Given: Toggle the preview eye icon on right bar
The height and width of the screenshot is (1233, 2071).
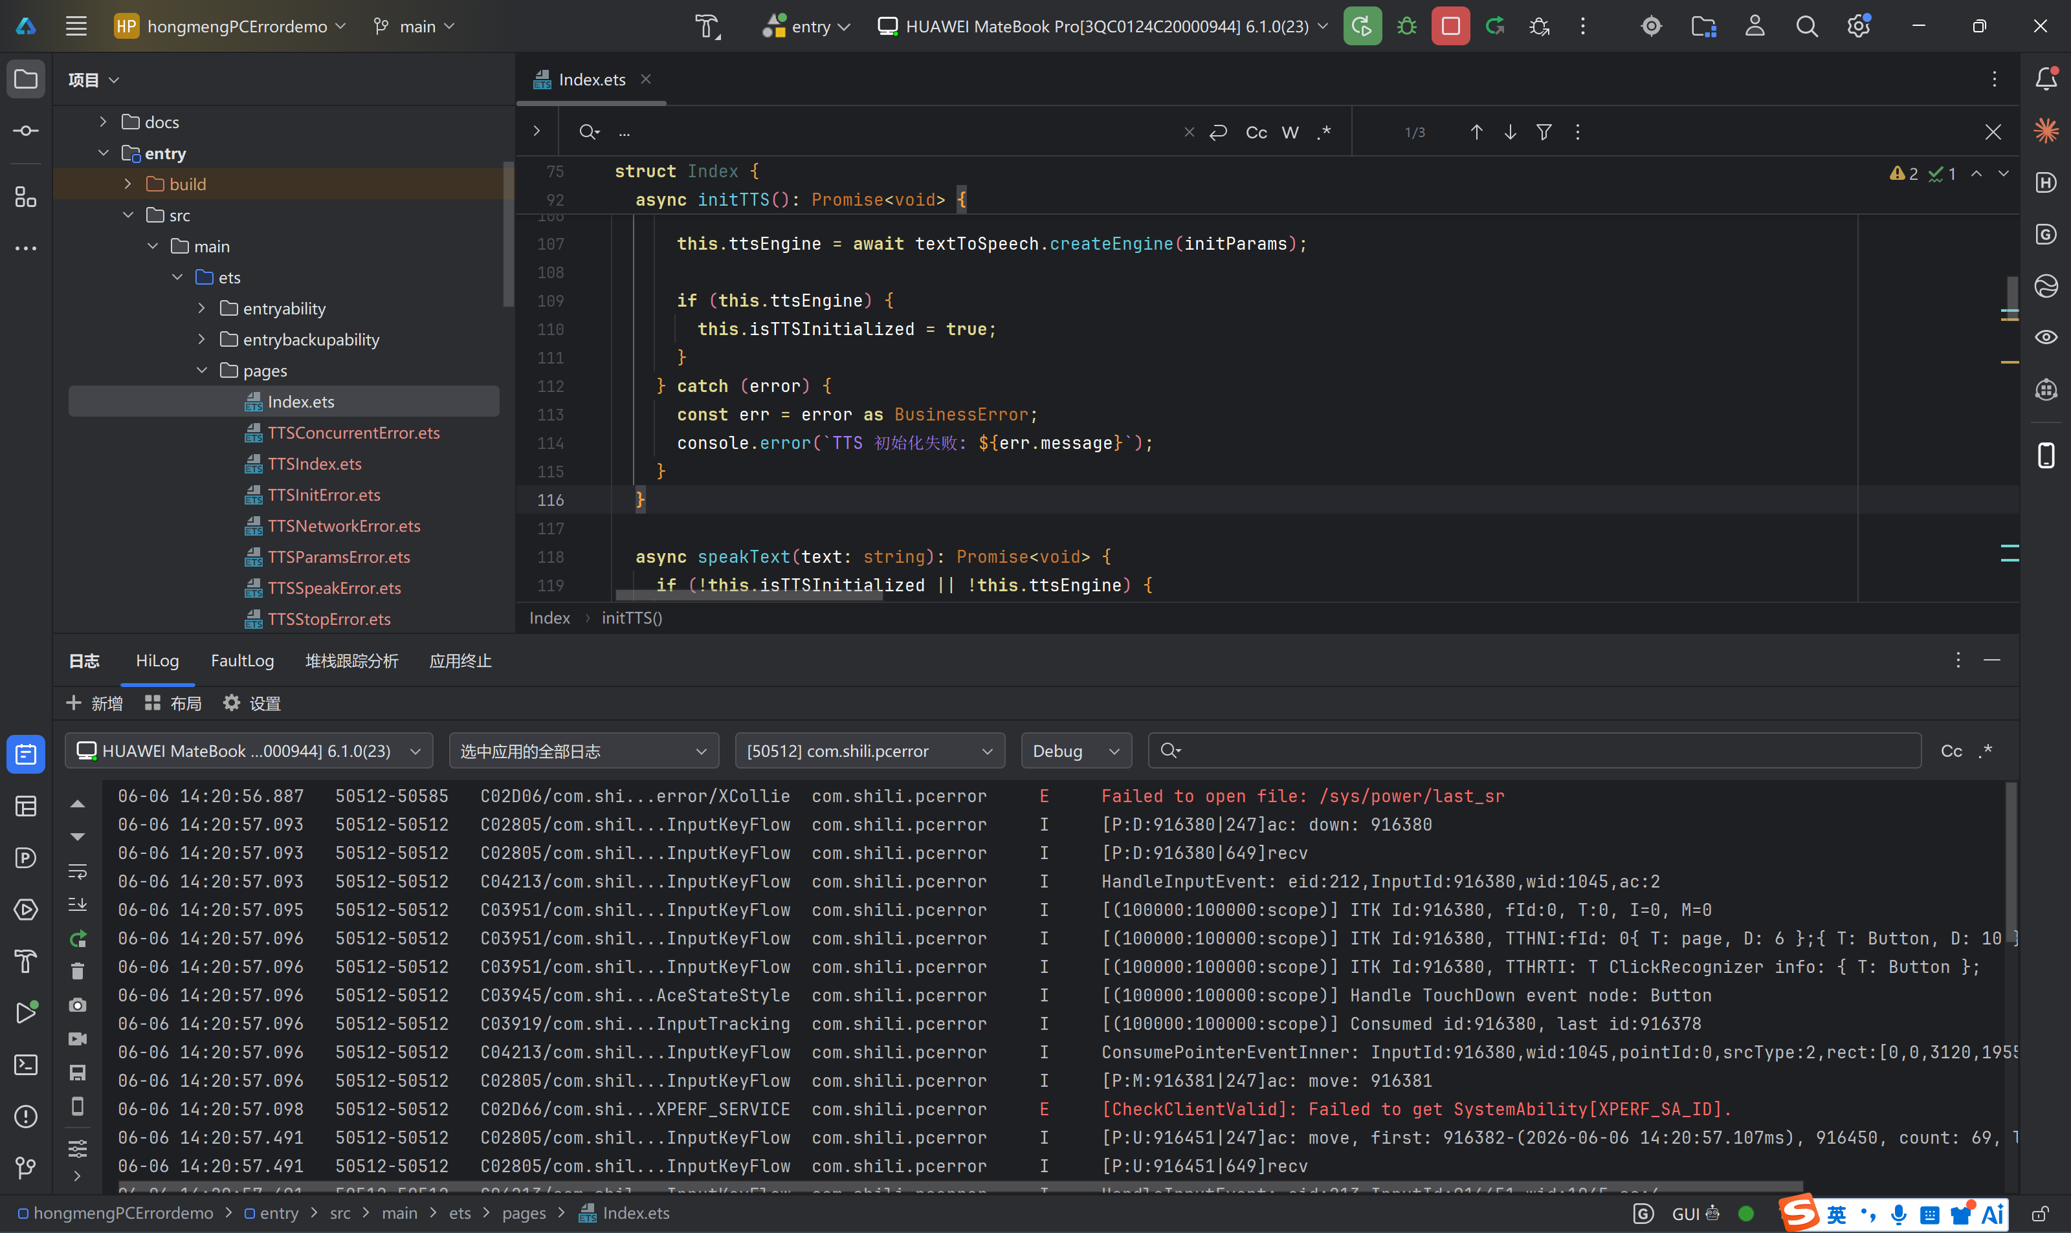Looking at the screenshot, I should tap(2046, 337).
